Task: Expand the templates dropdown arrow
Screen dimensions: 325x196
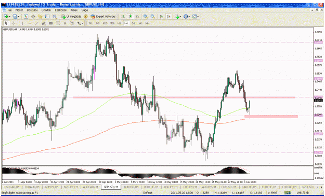Action: pyautogui.click(x=198, y=17)
